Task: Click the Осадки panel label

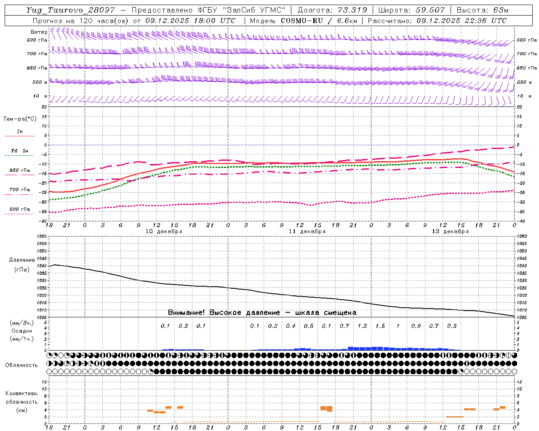Action: (x=22, y=331)
